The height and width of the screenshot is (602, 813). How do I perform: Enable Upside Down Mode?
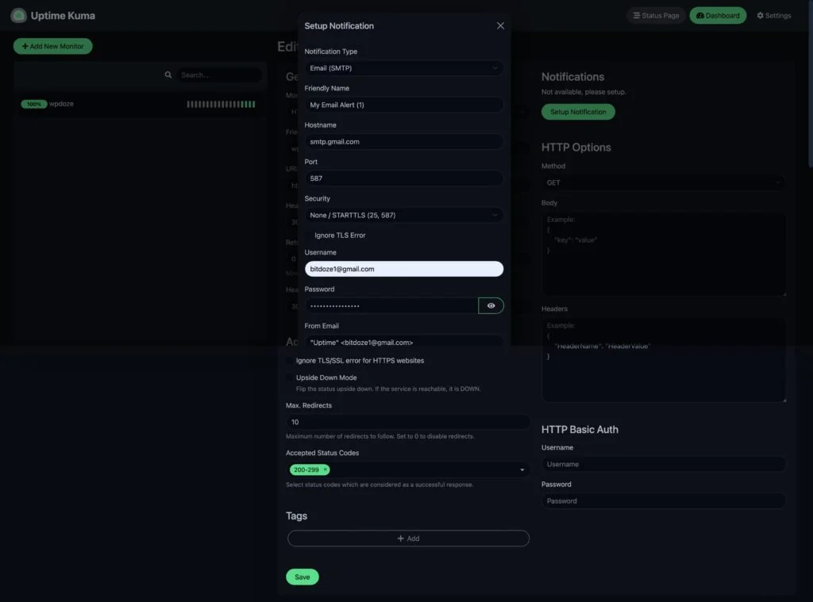pos(289,378)
